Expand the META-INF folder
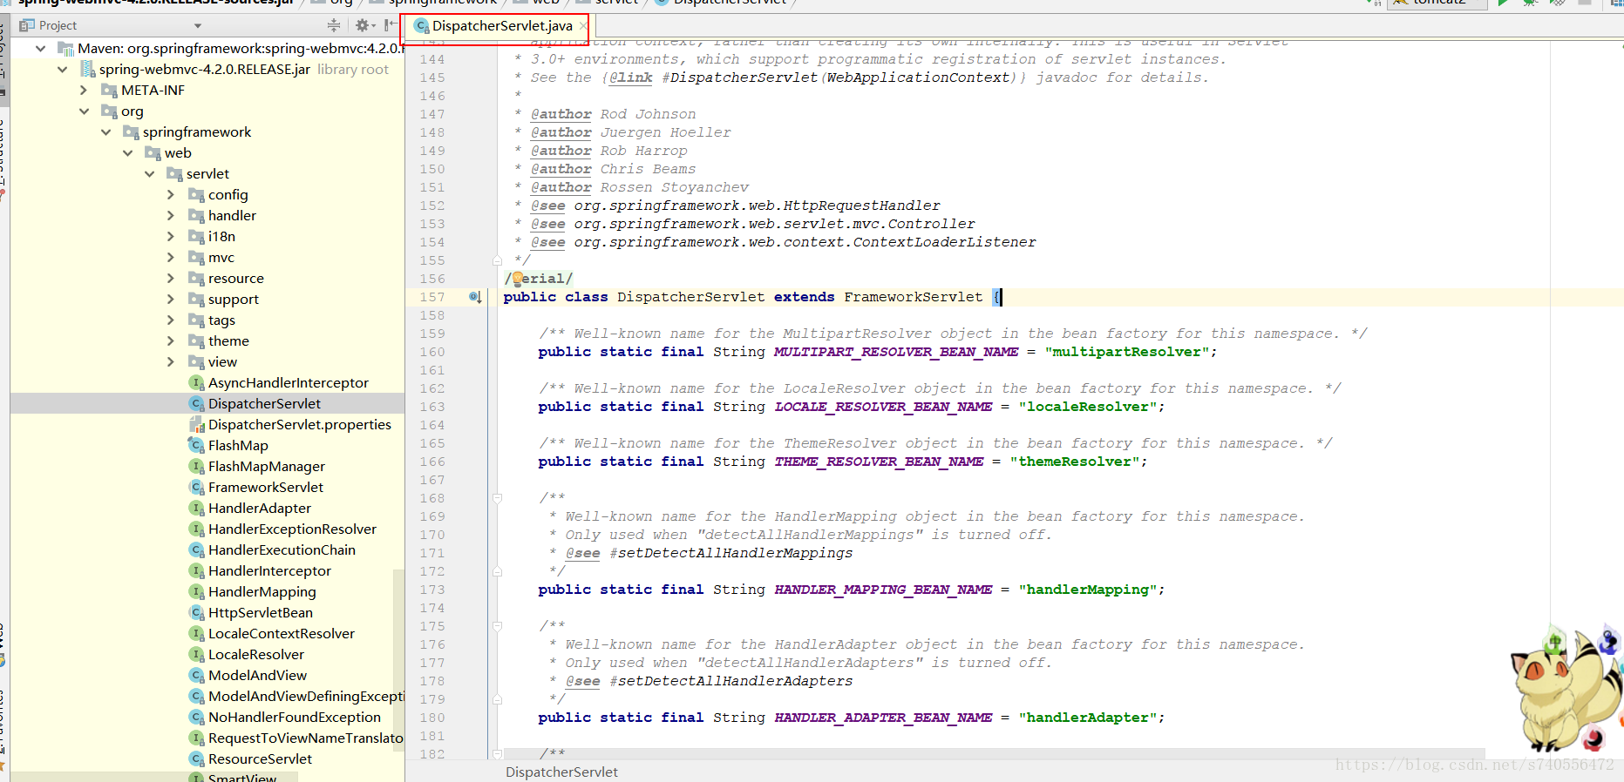This screenshot has width=1624, height=782. coord(84,91)
